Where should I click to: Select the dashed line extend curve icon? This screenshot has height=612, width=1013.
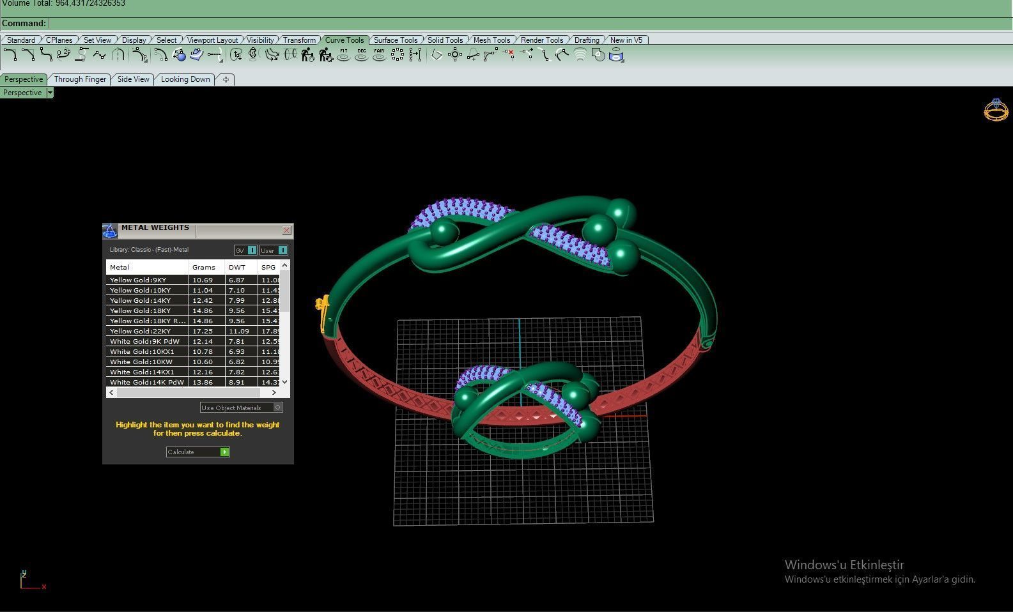(x=215, y=55)
